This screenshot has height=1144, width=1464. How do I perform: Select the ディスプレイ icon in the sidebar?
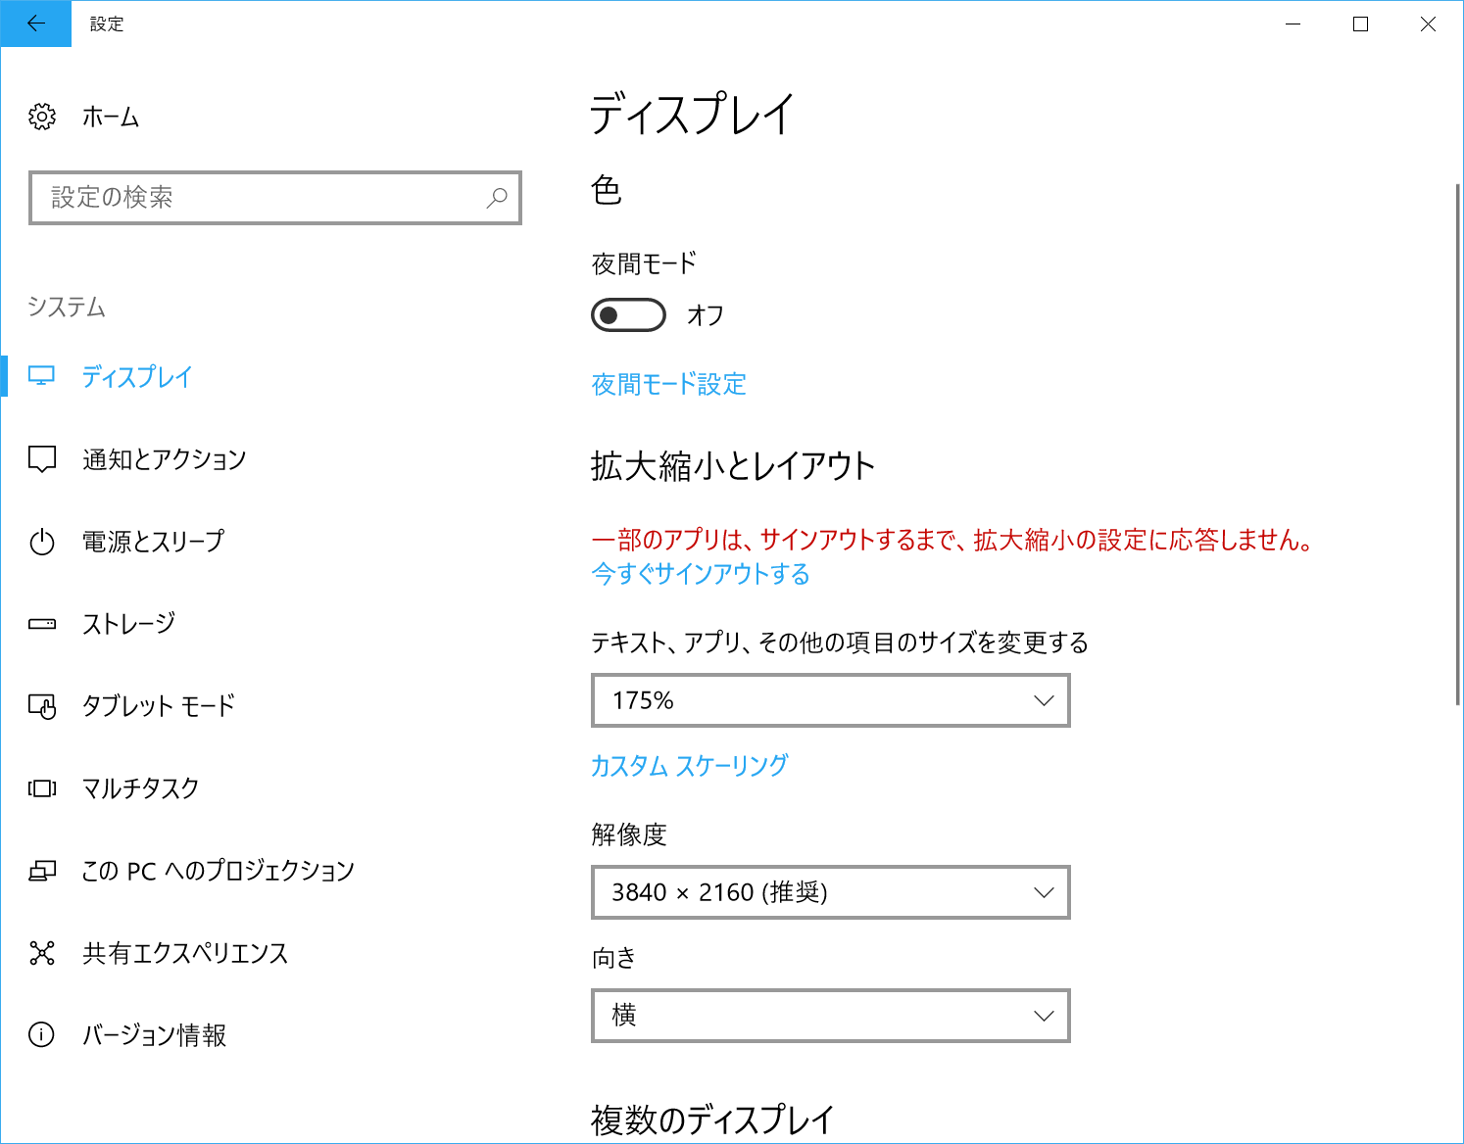(x=43, y=377)
